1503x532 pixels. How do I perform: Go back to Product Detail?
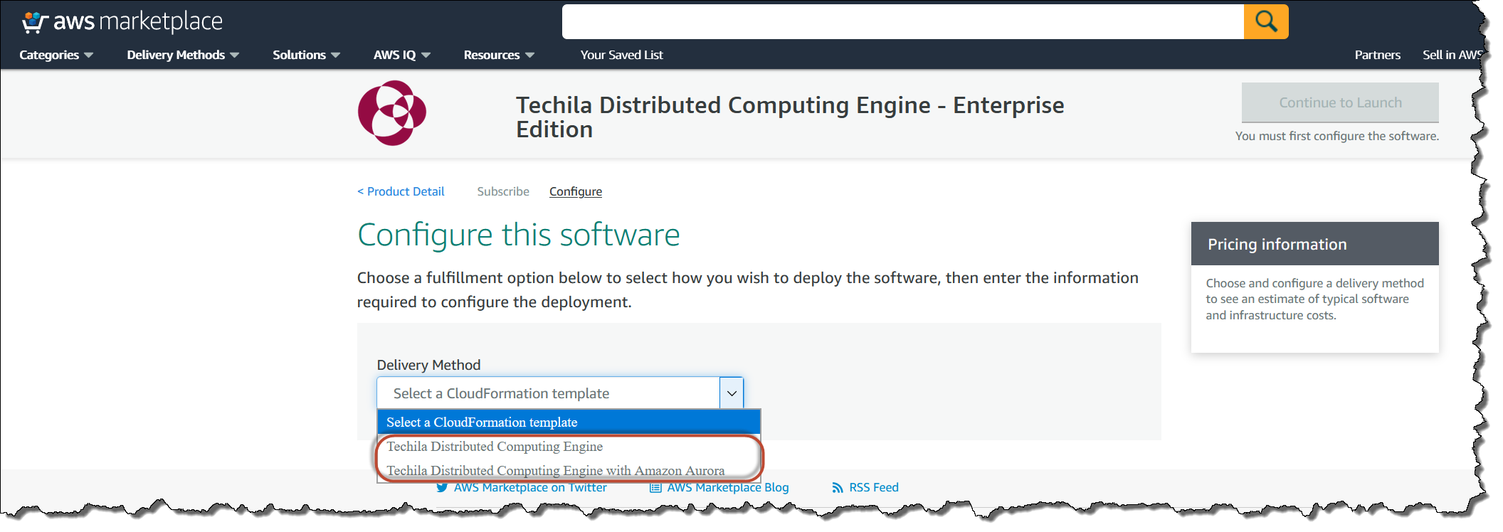tap(401, 192)
